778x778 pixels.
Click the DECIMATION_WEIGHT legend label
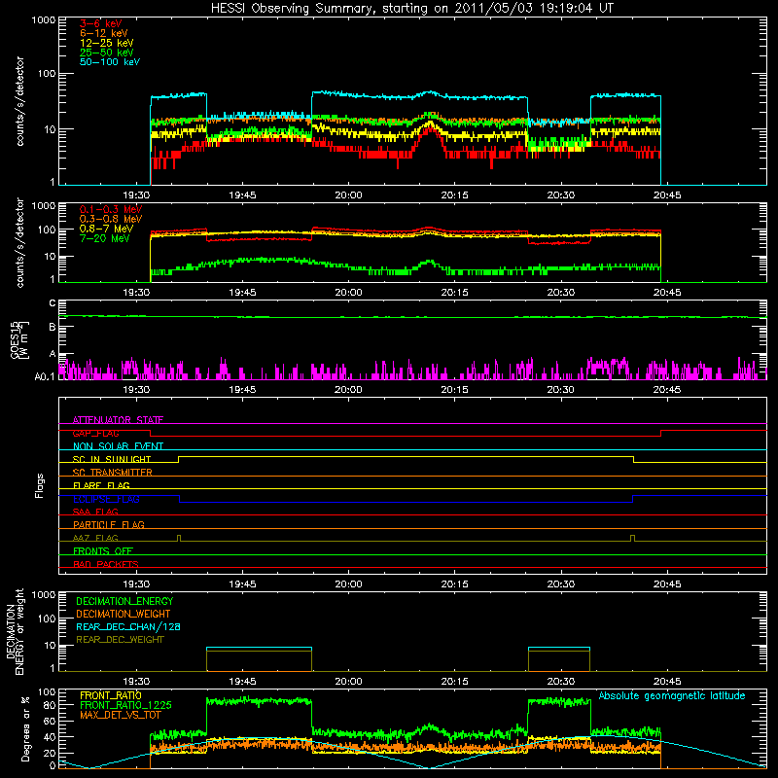124,614
